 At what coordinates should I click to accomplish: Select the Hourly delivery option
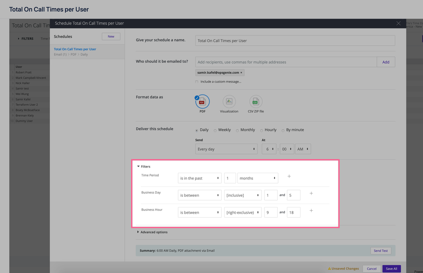click(262, 130)
